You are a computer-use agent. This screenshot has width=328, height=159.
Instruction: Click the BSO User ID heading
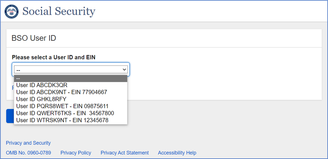pyautogui.click(x=34, y=38)
